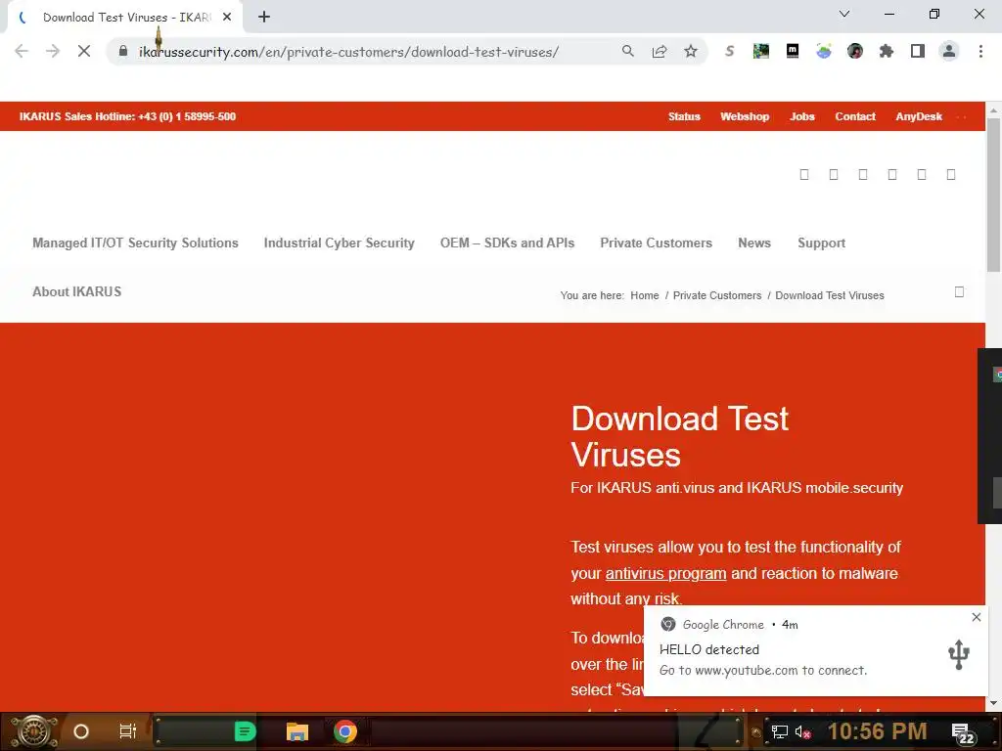Open the AnyDesk link
The image size is (1002, 751).
918,116
